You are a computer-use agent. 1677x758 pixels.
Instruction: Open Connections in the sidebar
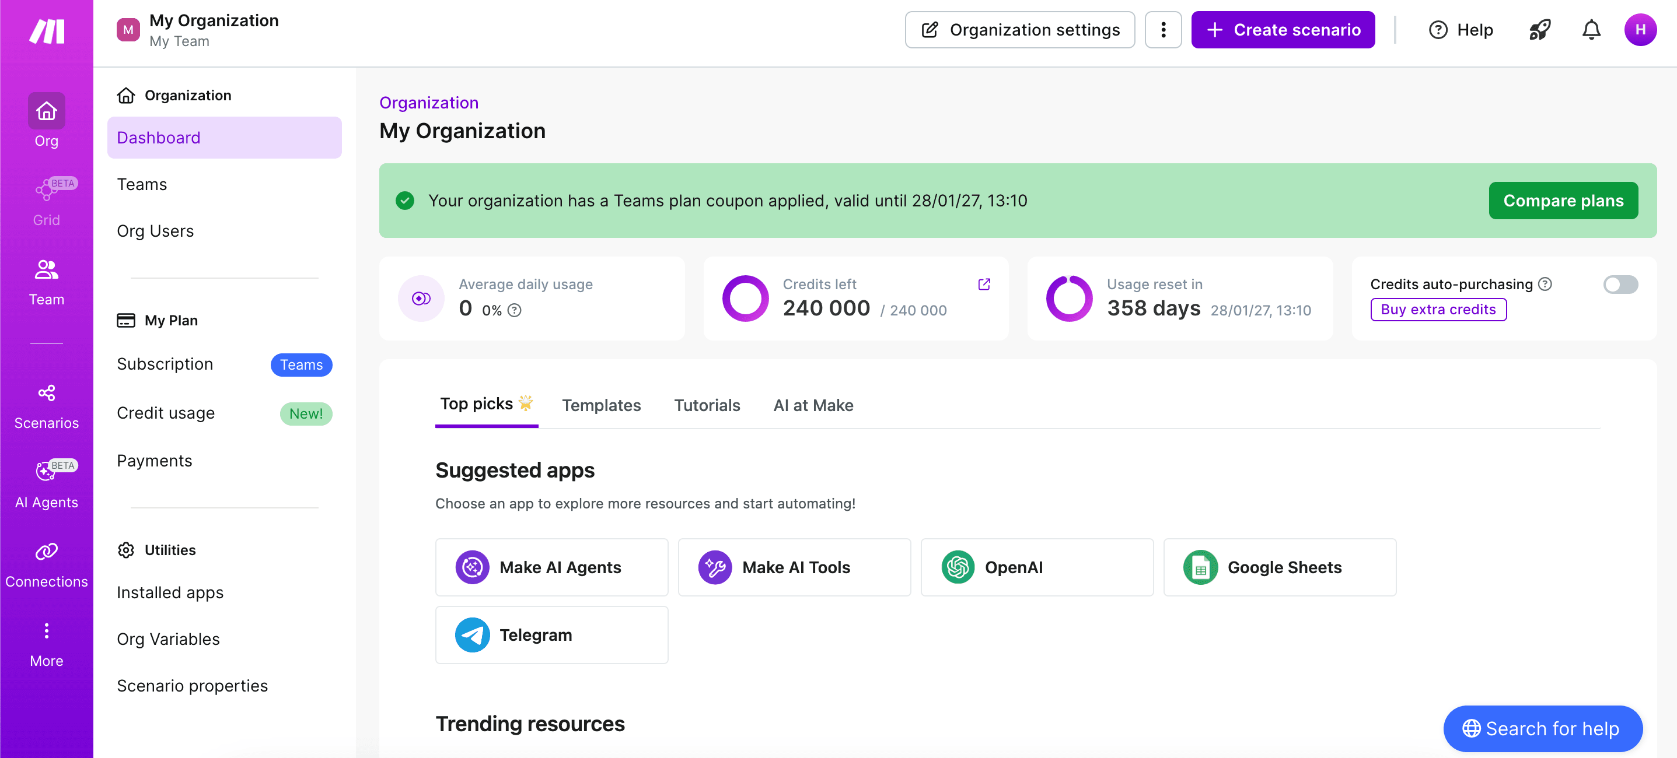coord(46,565)
